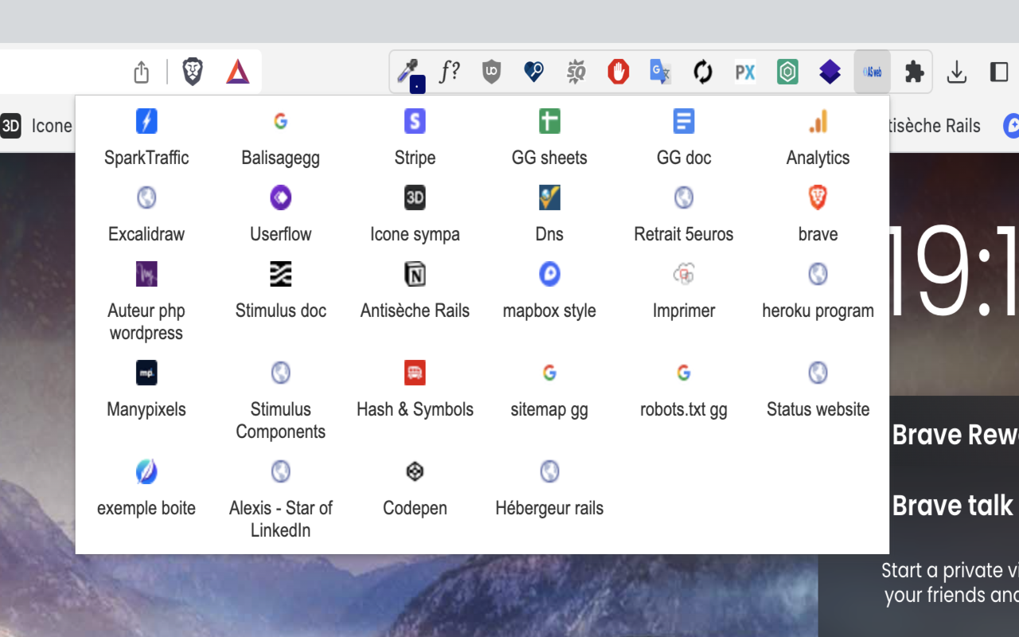Open the Codepen bookmark
Image resolution: width=1019 pixels, height=637 pixels.
click(x=415, y=487)
